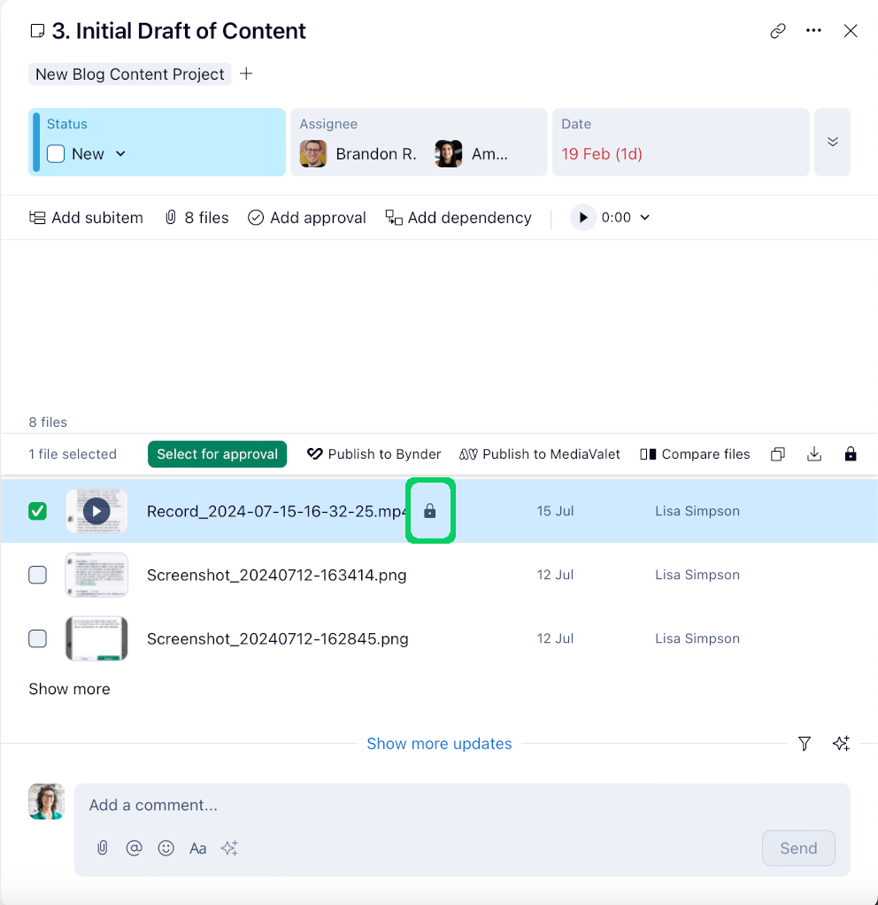
Task: Check the Screenshot_20240712-163414.png file checkbox
Action: pos(38,575)
